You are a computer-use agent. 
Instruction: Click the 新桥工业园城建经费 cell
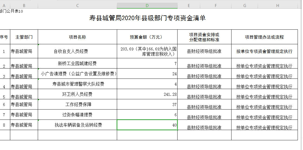[77, 64]
